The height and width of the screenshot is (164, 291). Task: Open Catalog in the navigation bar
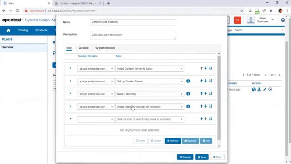[23, 30]
